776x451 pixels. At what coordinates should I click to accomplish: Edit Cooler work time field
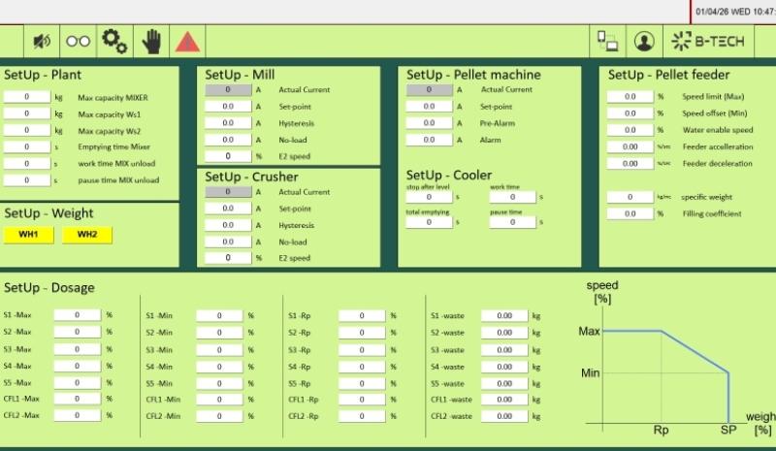[x=513, y=197]
